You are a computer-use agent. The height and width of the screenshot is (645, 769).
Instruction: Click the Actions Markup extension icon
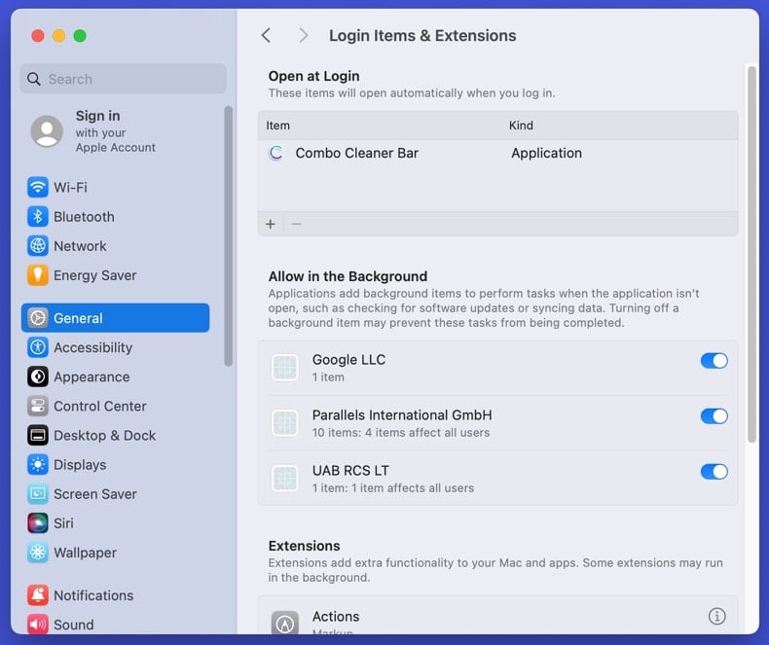(x=285, y=623)
